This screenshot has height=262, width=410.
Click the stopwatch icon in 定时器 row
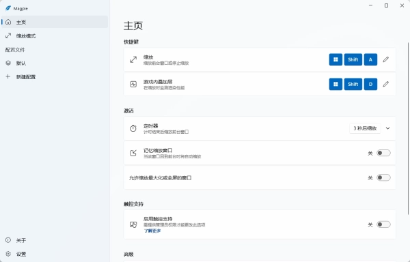click(133, 128)
